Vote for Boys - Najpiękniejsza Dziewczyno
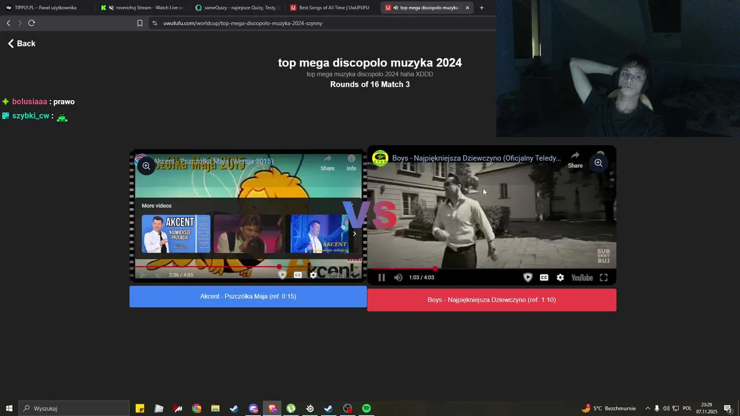 point(492,300)
